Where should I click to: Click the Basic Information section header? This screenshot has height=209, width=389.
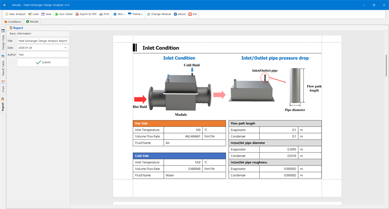point(38,34)
